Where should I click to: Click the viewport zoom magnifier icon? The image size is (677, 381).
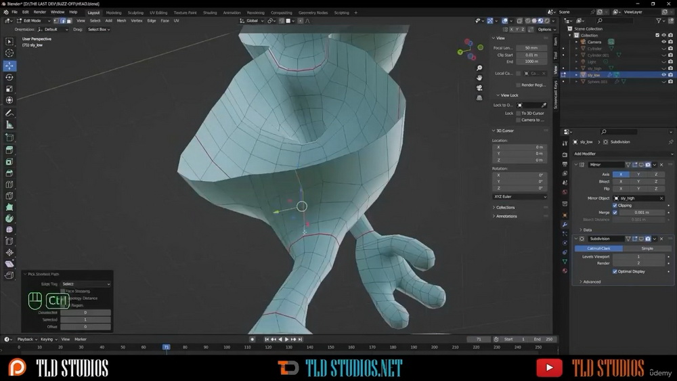point(479,68)
